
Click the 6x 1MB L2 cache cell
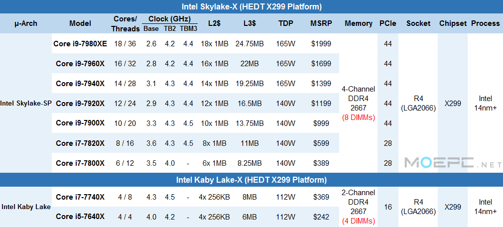tap(215, 163)
